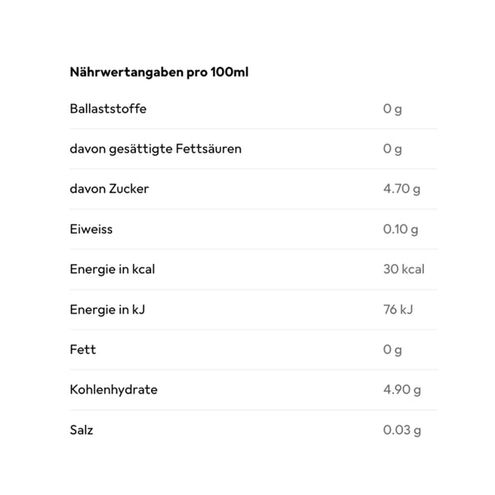Select the Eiweiss row label
Viewport: 495px width, 495px height.
coord(91,229)
